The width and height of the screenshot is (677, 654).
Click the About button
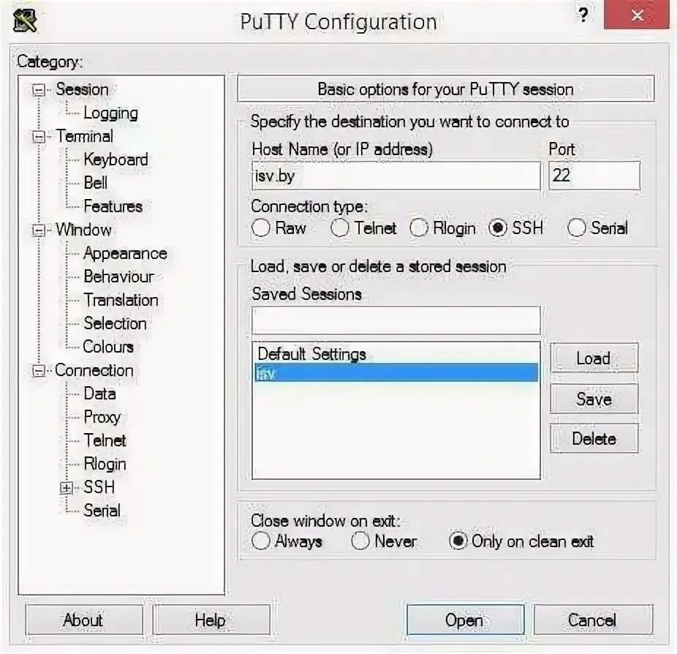pos(84,620)
